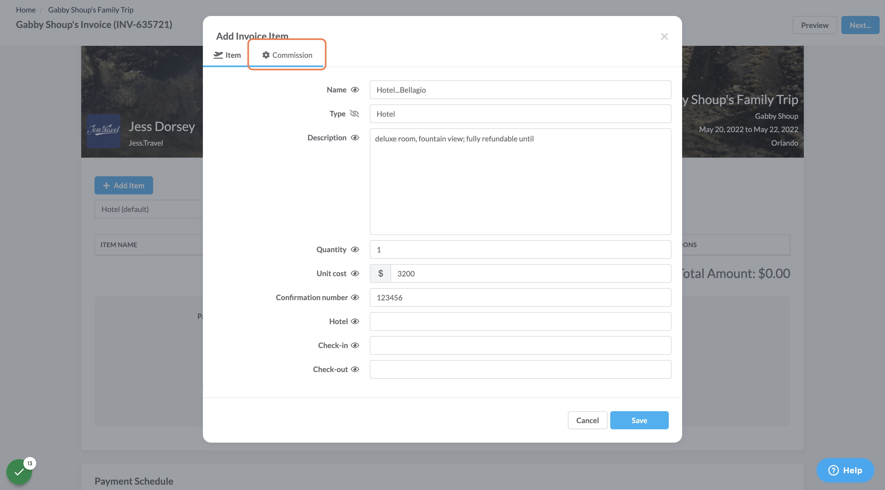Viewport: 885px width, 490px height.
Task: Click the empty Hotel input field
Action: 520,321
